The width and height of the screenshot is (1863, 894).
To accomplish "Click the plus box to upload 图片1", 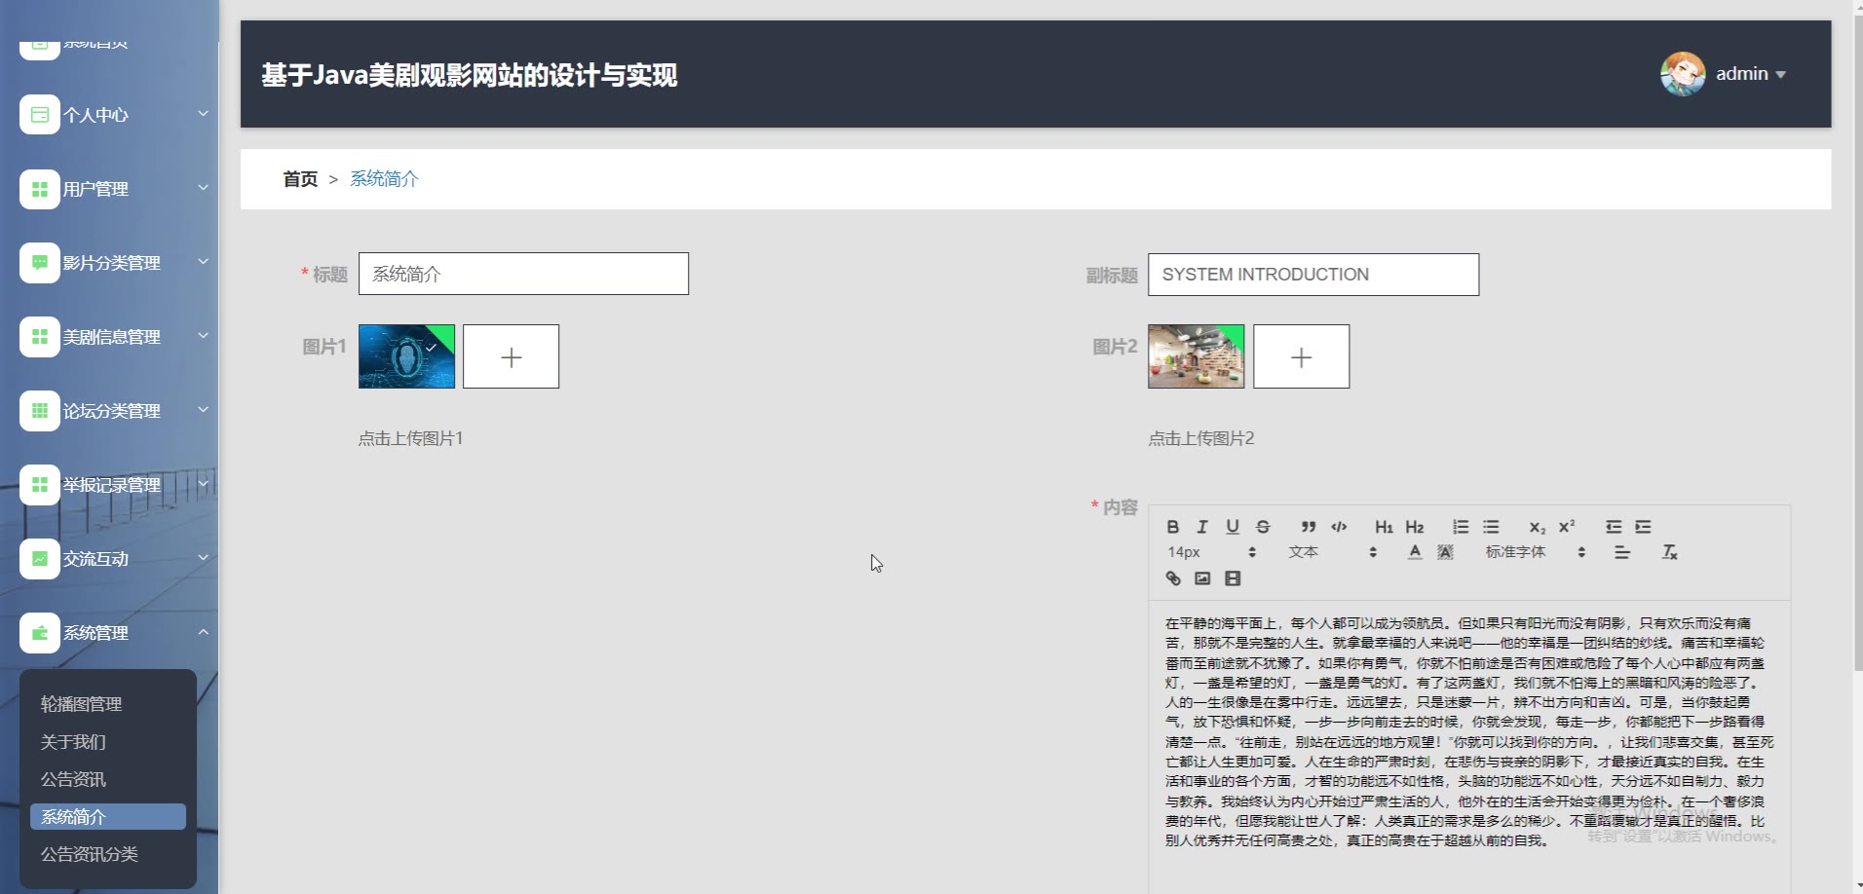I will point(511,356).
